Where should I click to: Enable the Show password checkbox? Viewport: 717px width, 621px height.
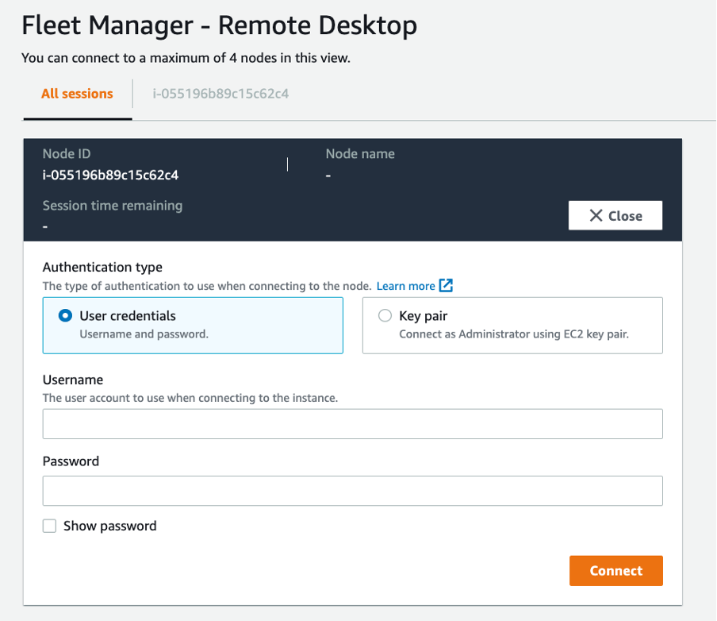point(49,526)
